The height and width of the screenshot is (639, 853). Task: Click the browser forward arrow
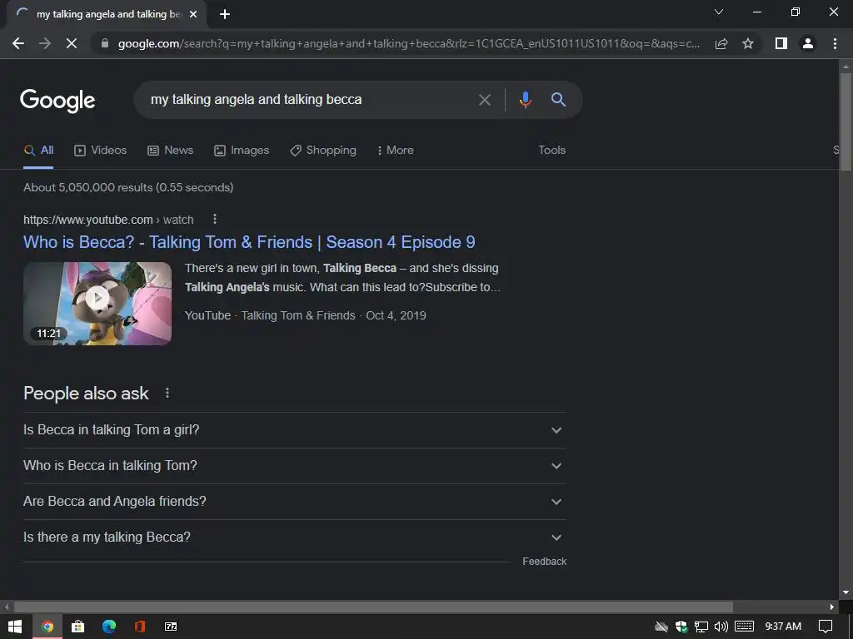click(45, 43)
